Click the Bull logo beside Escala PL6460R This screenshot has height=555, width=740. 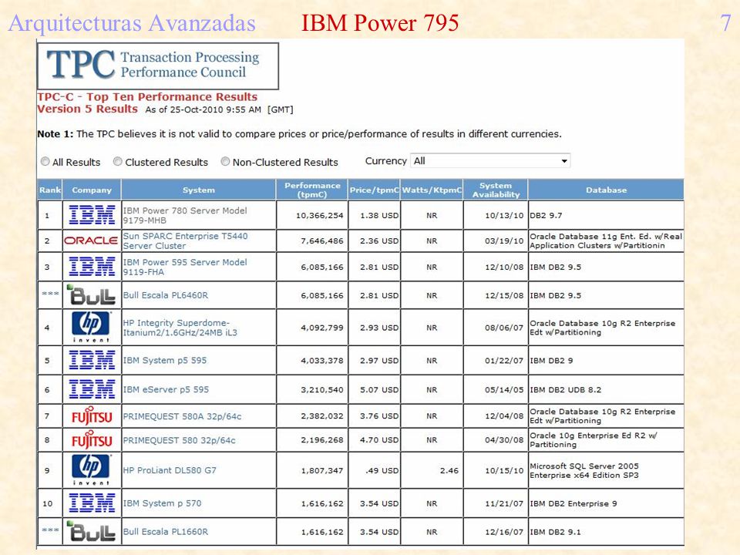tap(91, 295)
